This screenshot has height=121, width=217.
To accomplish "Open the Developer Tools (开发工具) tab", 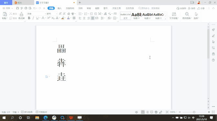I will [116, 8].
